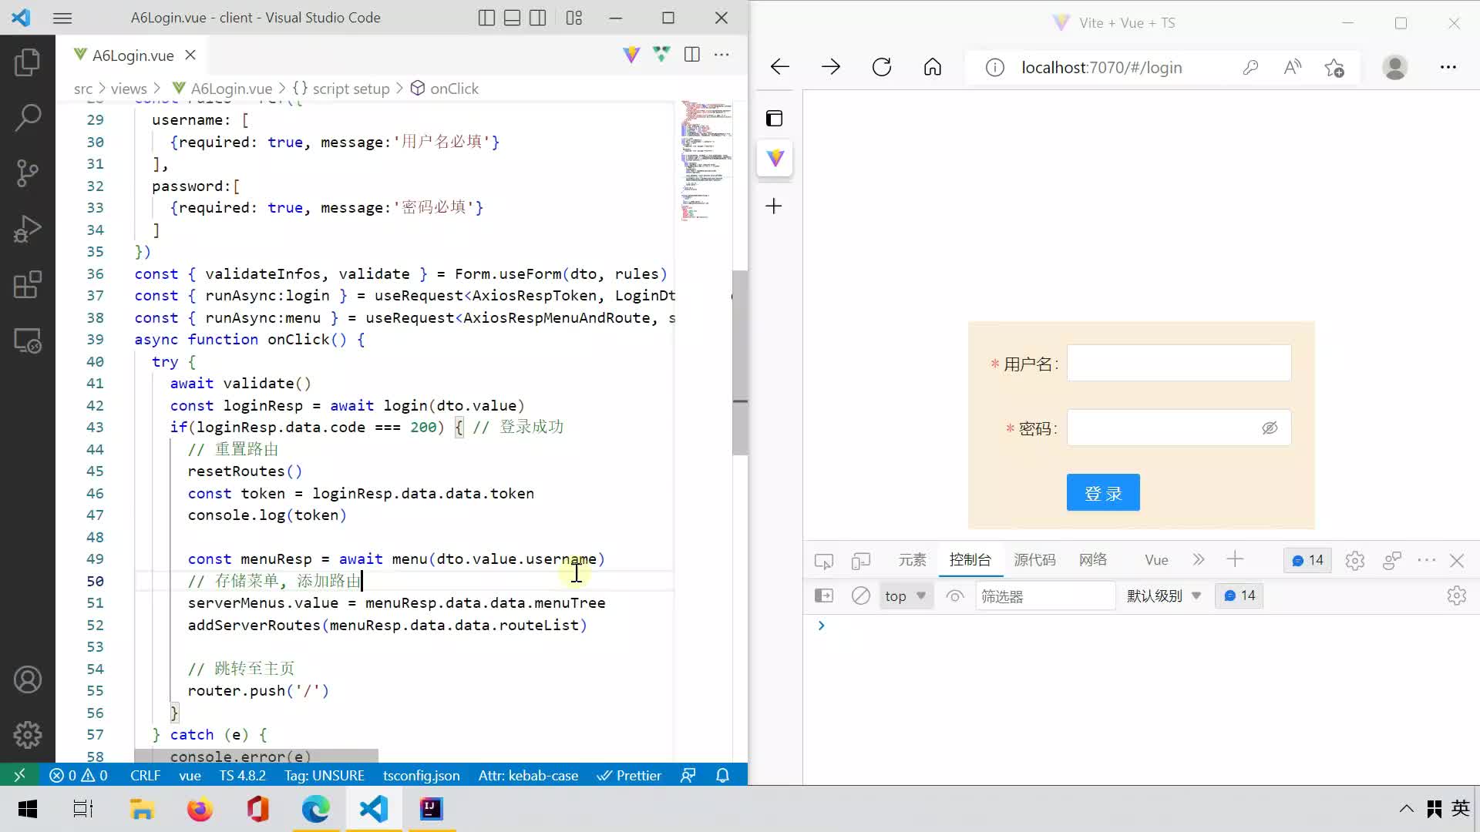Change the CRLF line ending setting
The height and width of the screenshot is (832, 1480).
click(x=145, y=775)
